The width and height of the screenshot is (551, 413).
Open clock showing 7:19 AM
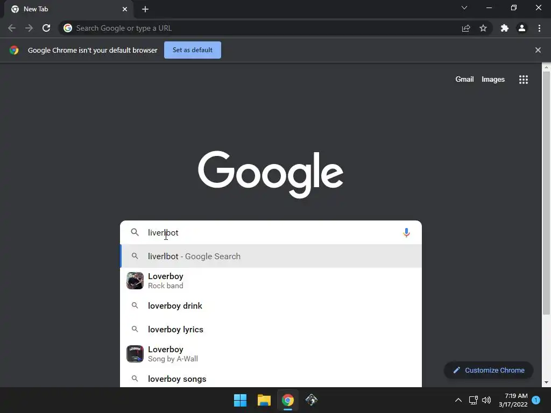coord(513,400)
